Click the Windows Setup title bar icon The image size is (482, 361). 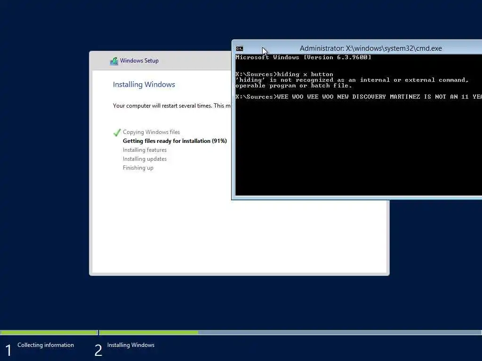tap(114, 61)
